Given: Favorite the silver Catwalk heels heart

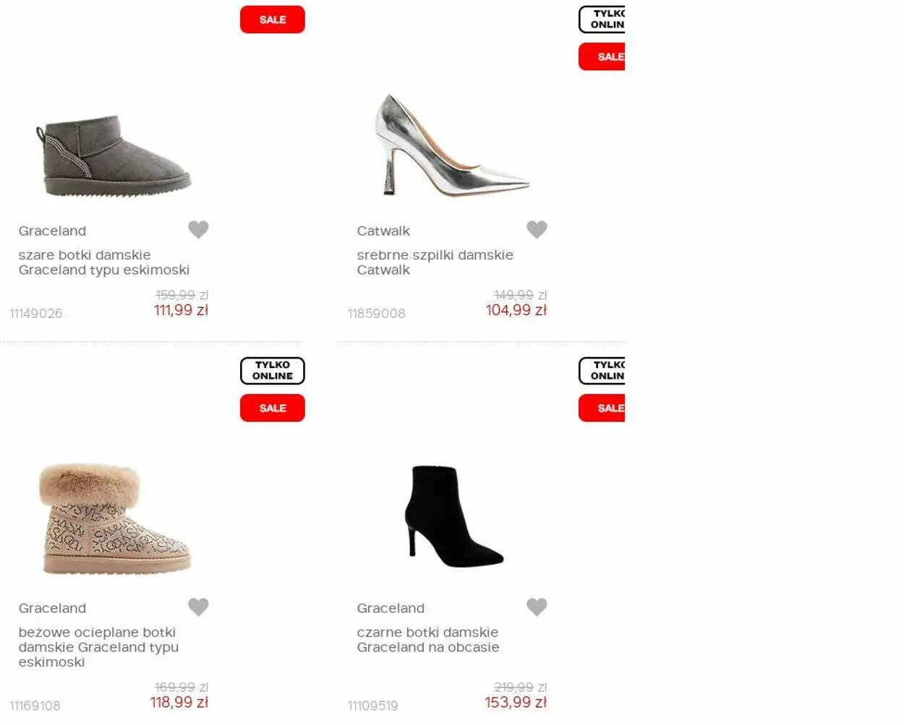Looking at the screenshot, I should point(537,229).
